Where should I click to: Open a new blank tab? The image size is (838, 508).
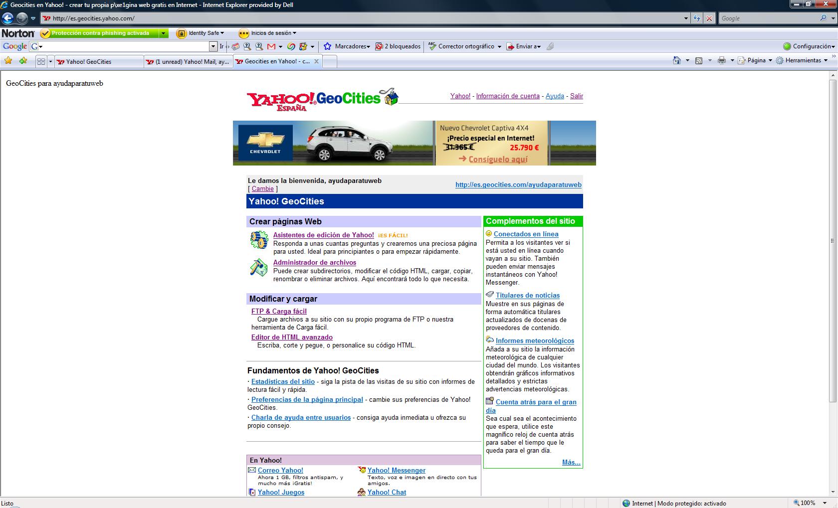click(x=330, y=62)
